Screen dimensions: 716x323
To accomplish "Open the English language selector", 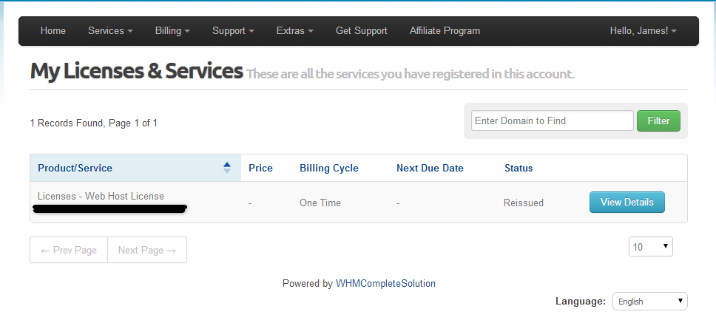I will pos(649,301).
